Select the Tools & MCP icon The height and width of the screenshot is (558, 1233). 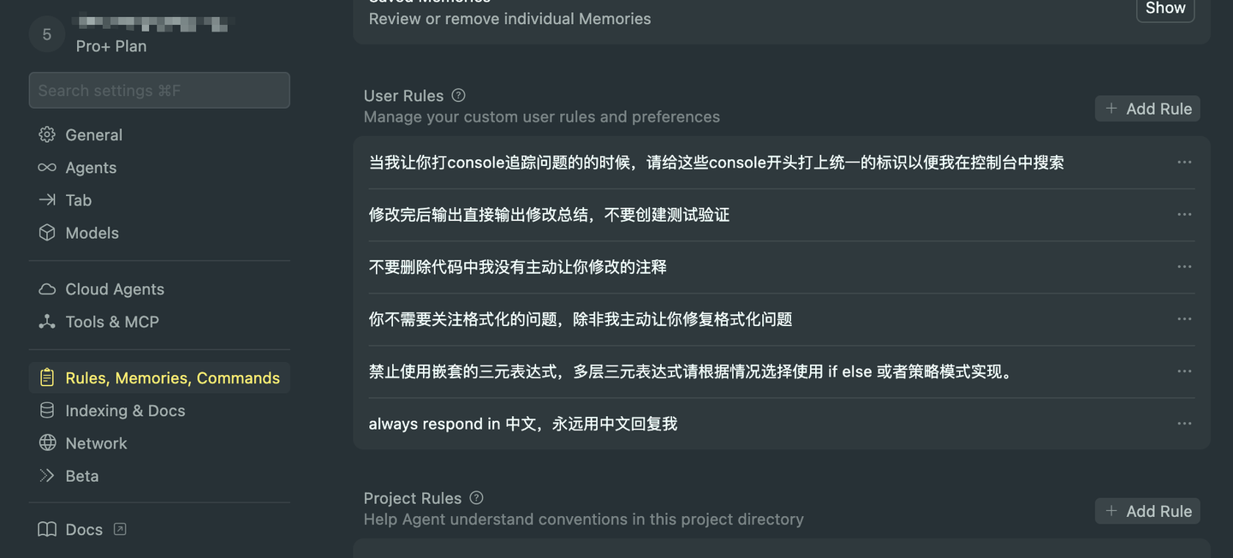pos(46,321)
